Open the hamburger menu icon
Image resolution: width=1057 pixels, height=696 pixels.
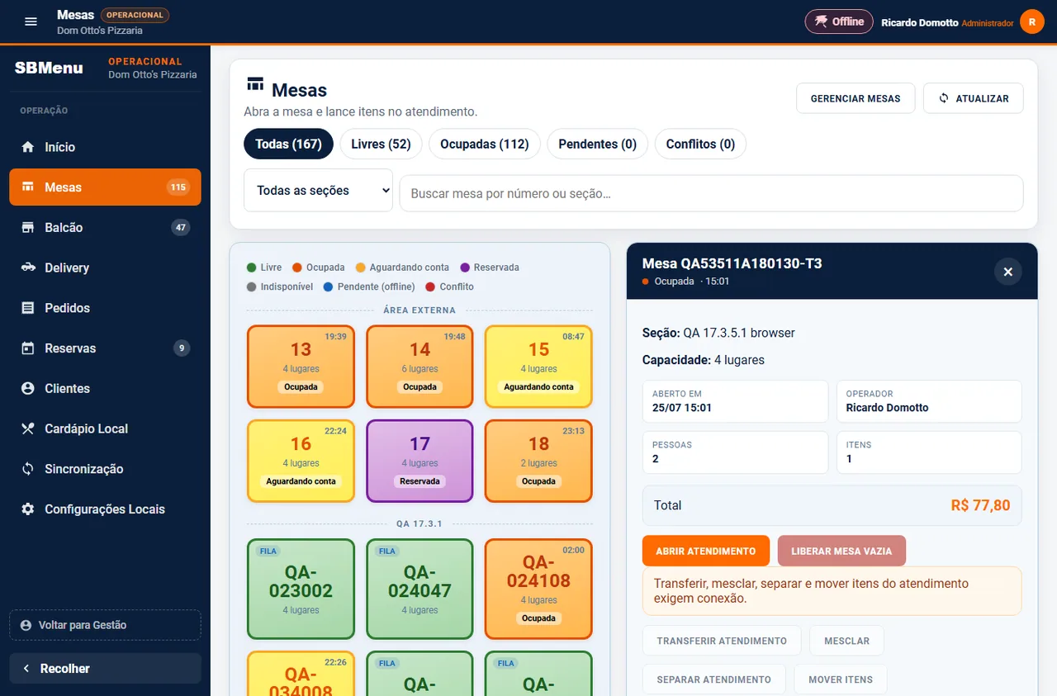point(31,21)
